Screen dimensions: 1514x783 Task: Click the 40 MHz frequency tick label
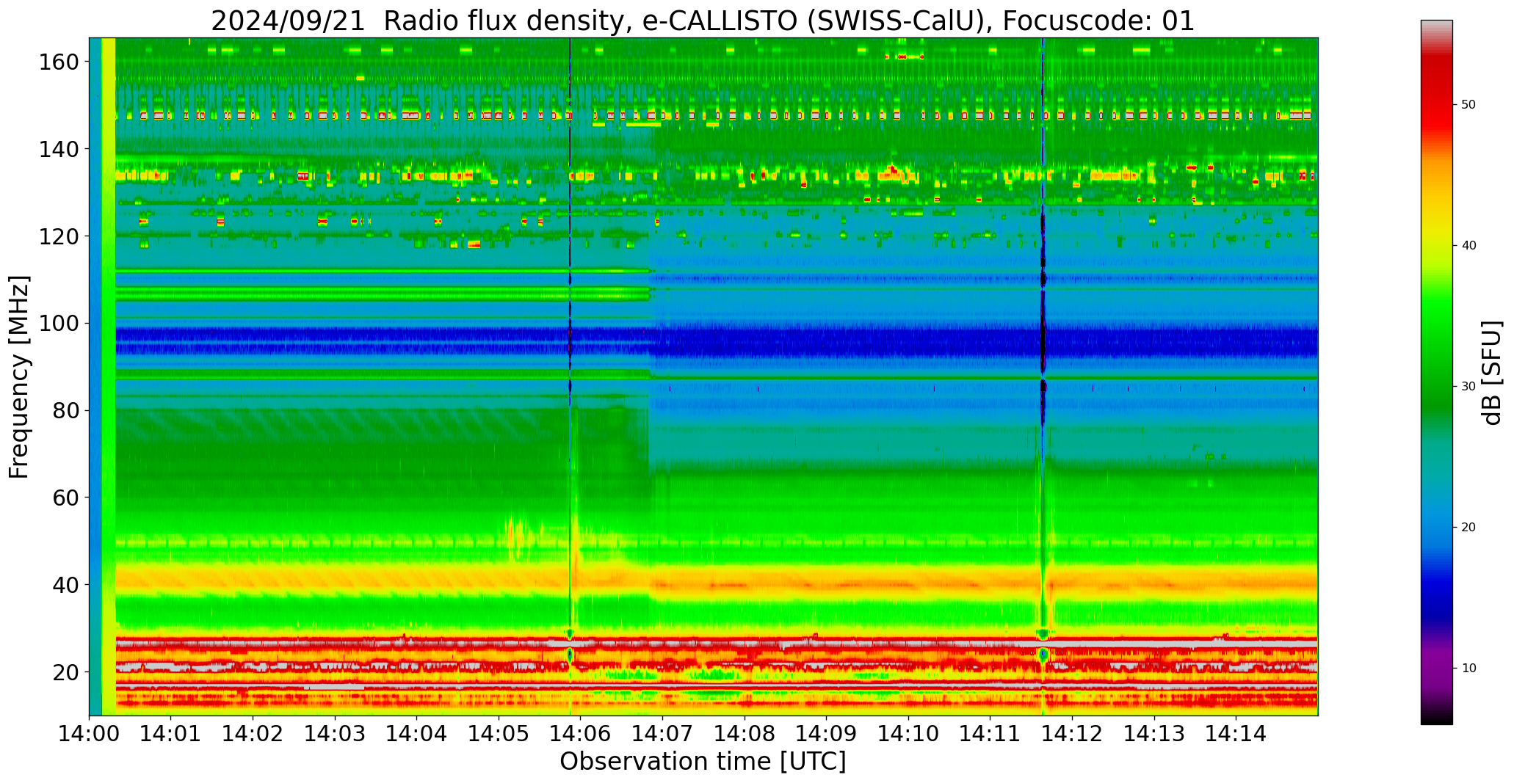65,585
